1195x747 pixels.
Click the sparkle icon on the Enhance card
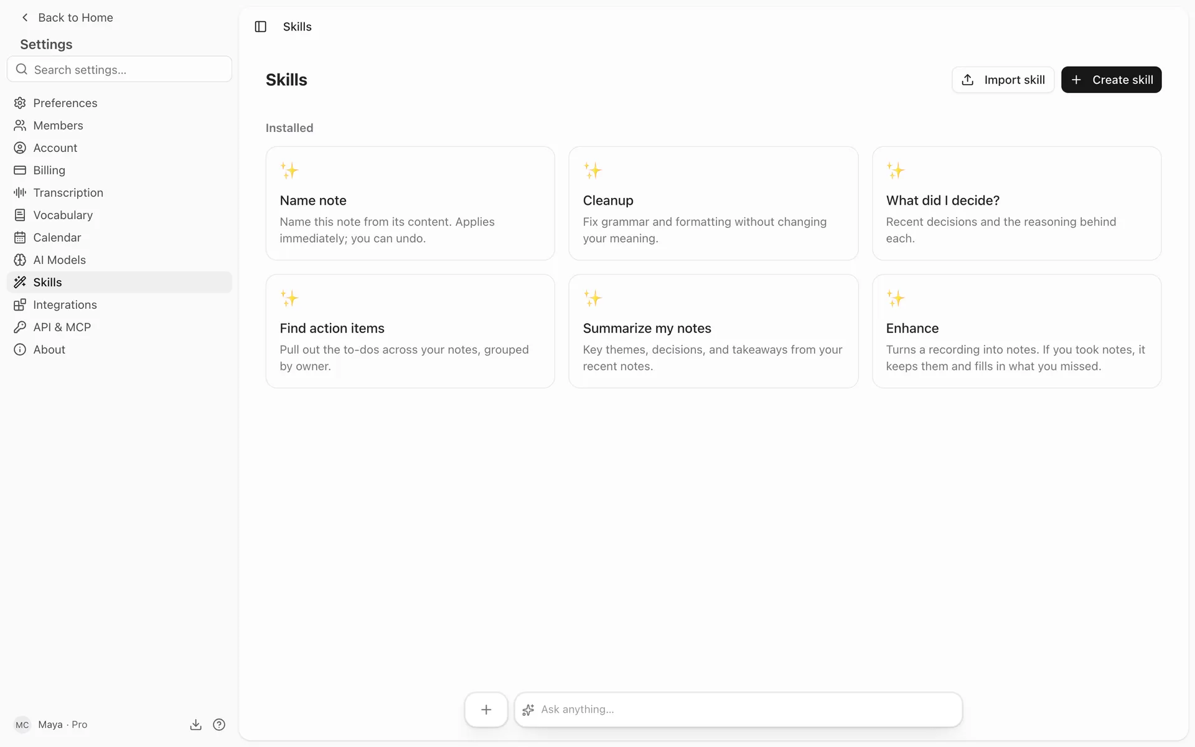(x=896, y=298)
